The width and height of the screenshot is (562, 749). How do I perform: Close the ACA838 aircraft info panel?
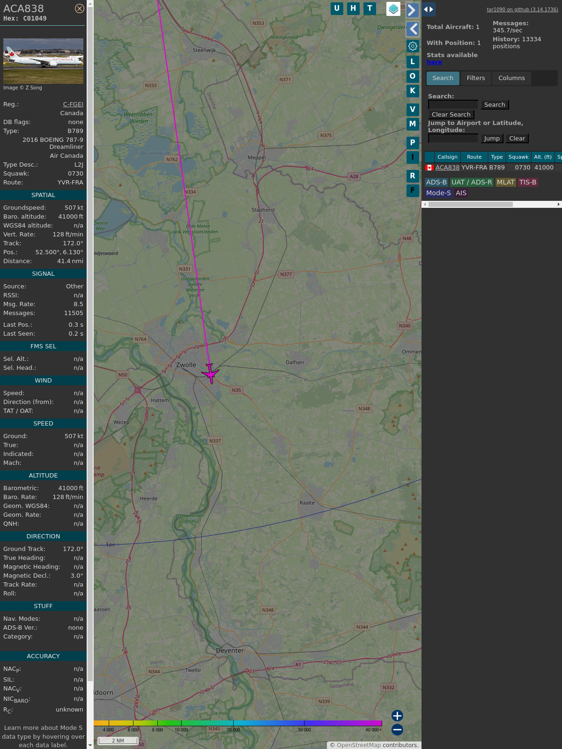pyautogui.click(x=80, y=8)
